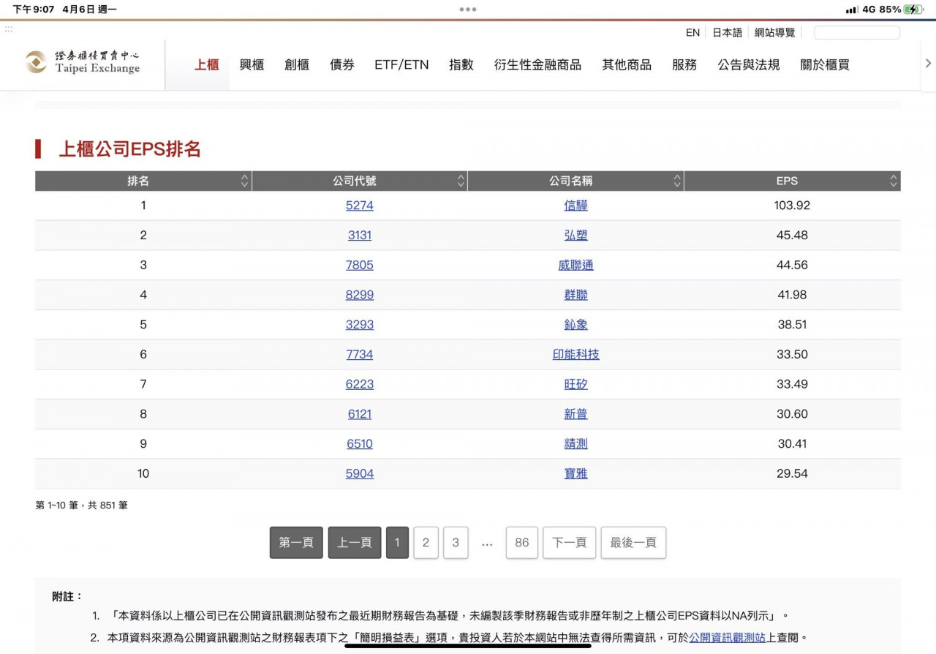Viewport: 936px width, 654px height.
Task: Sort table by EPS column arrows
Action: (893, 181)
